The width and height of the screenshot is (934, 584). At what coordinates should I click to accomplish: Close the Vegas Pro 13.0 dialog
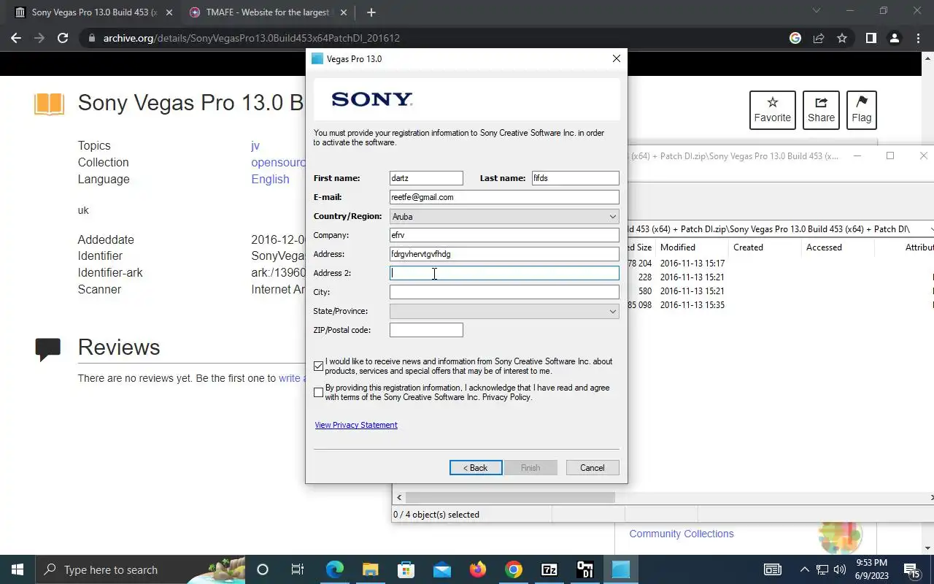click(x=617, y=58)
